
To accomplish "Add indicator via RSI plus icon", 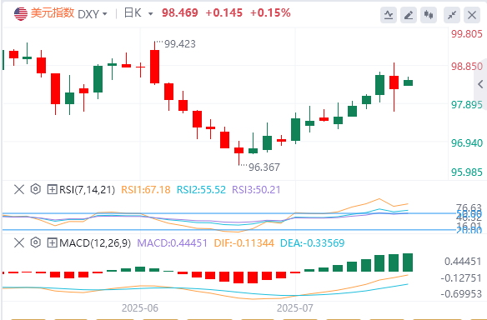I will coord(52,189).
